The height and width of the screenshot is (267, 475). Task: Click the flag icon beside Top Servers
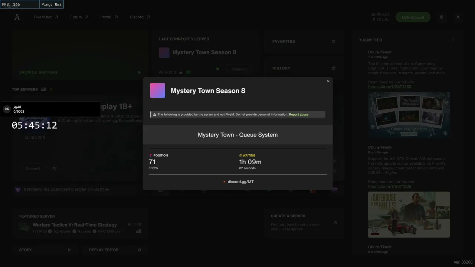43,89
